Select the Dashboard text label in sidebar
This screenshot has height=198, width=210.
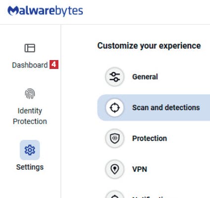pyautogui.click(x=30, y=65)
